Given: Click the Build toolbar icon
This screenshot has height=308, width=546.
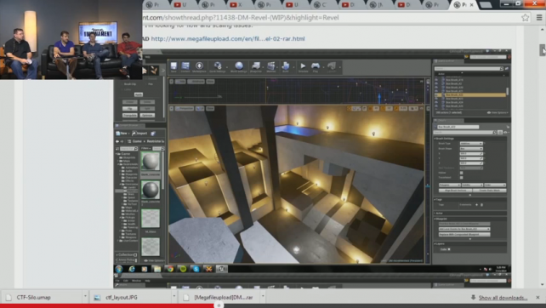Looking at the screenshot, I should pyautogui.click(x=286, y=66).
